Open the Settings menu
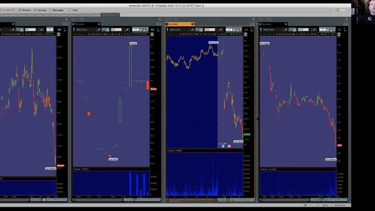 [40, 10]
